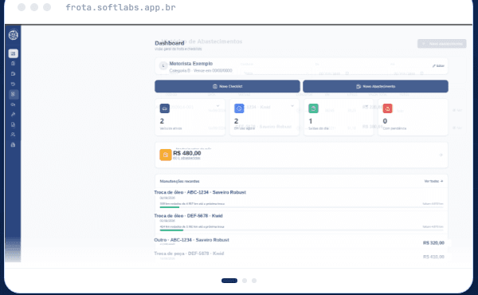Click the Dashboard page heading
The height and width of the screenshot is (295, 478).
pyautogui.click(x=170, y=43)
